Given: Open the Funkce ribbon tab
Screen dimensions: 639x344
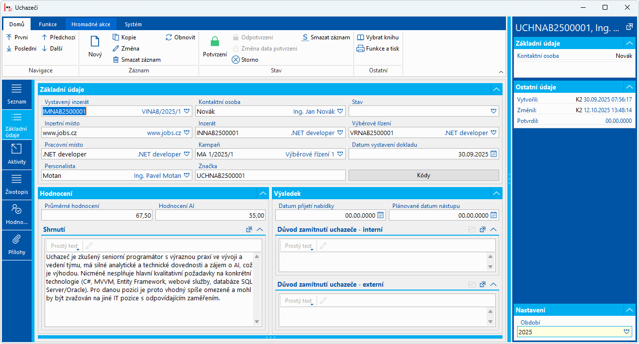Looking at the screenshot, I should coord(48,24).
